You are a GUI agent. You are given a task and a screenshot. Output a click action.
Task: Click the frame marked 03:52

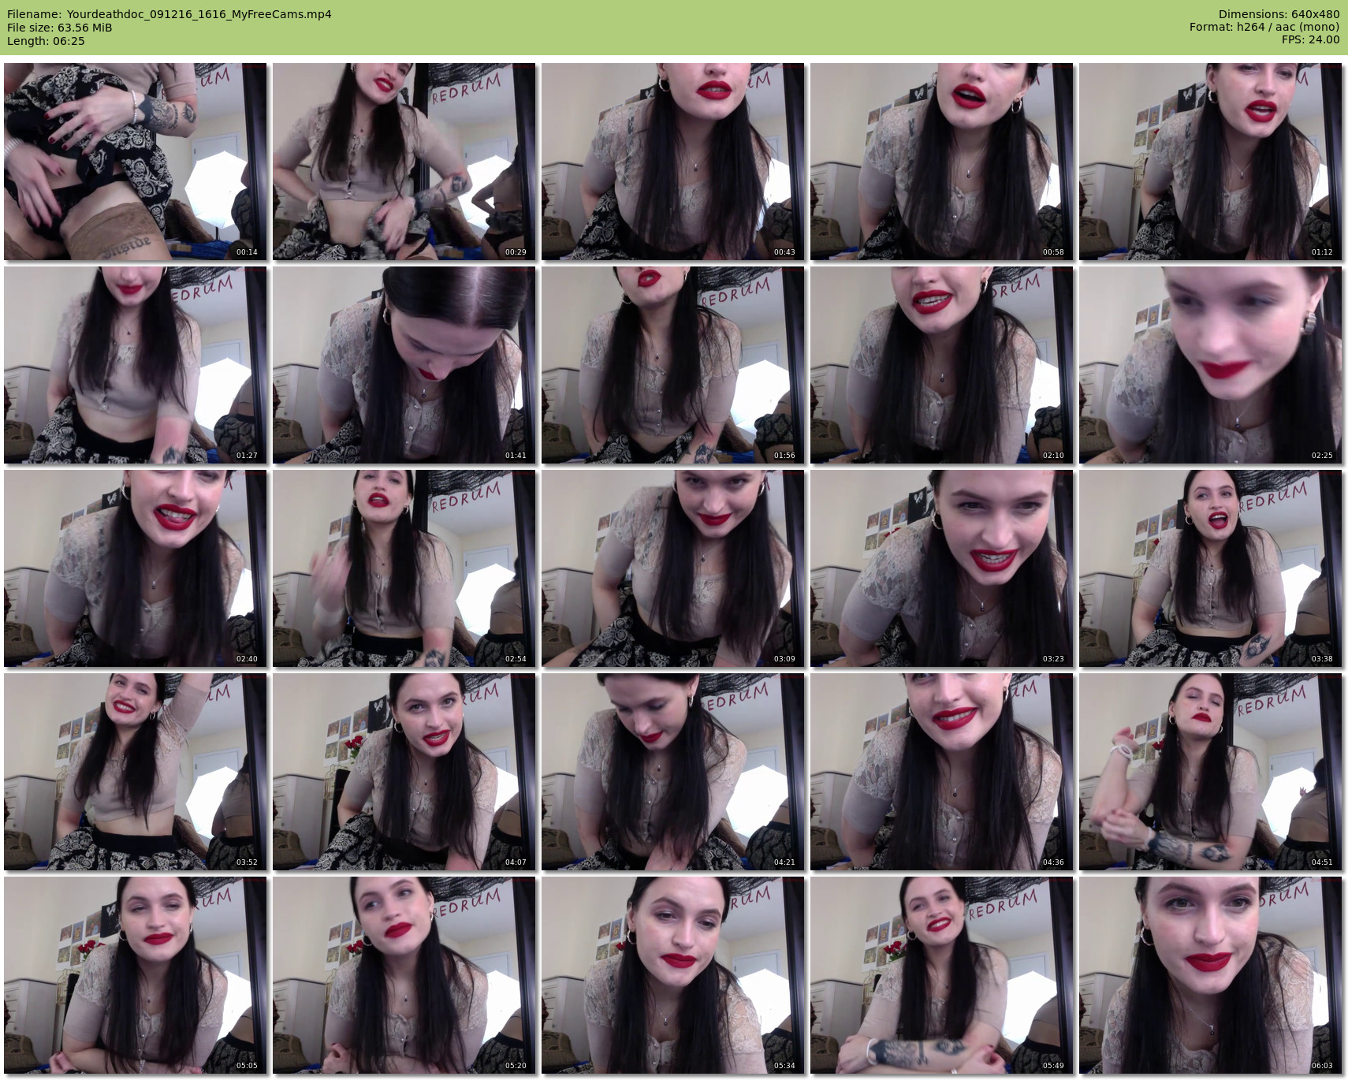[135, 772]
